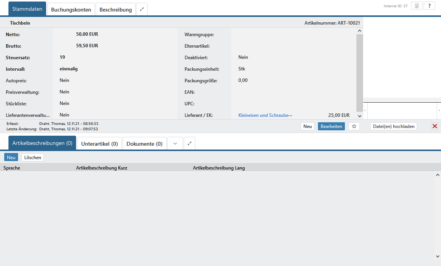Click blue Neu button in Artikelbeschreibungen
Image resolution: width=441 pixels, height=266 pixels.
tap(11, 157)
